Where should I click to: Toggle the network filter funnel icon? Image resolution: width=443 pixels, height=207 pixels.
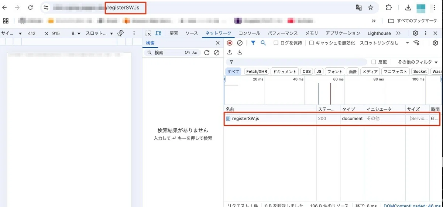point(253,43)
